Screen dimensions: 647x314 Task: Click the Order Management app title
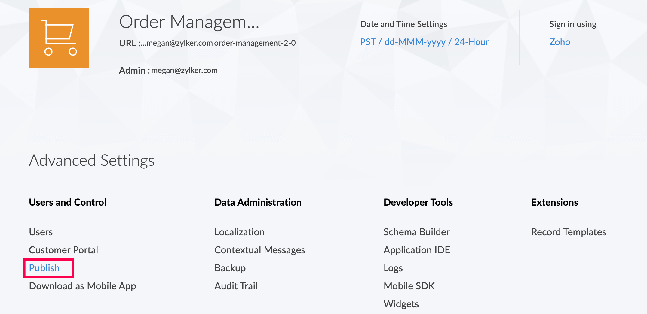click(189, 22)
